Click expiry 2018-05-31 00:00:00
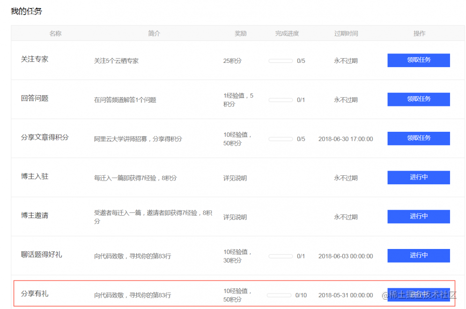This screenshot has width=466, height=309. point(346,295)
